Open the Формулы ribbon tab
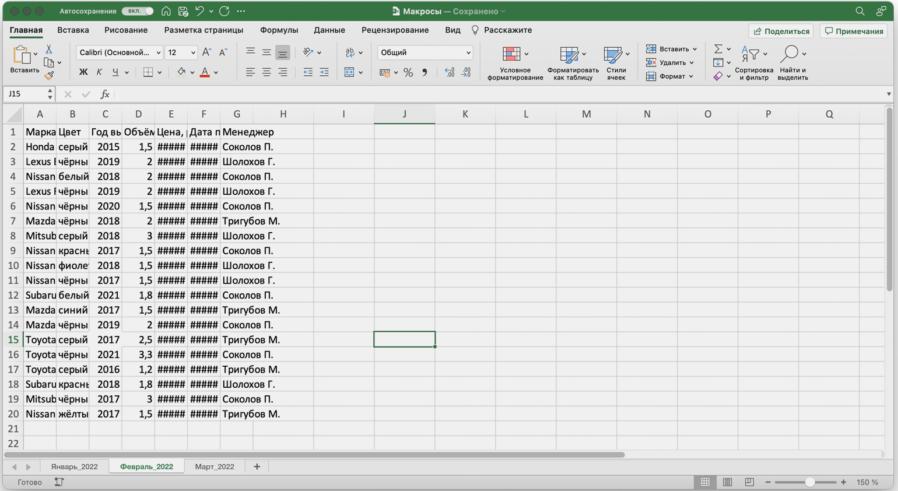The image size is (898, 491). pyautogui.click(x=279, y=30)
